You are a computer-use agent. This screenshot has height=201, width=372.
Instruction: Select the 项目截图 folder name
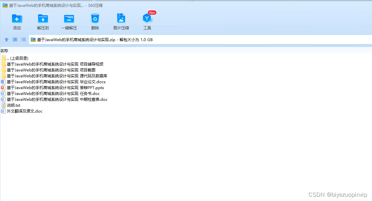point(51,70)
